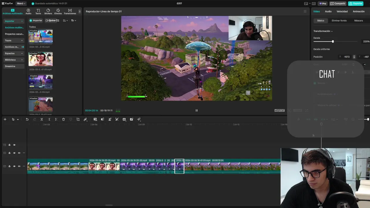Select the pointer selection tool
This screenshot has height=208, width=370.
pos(13,119)
